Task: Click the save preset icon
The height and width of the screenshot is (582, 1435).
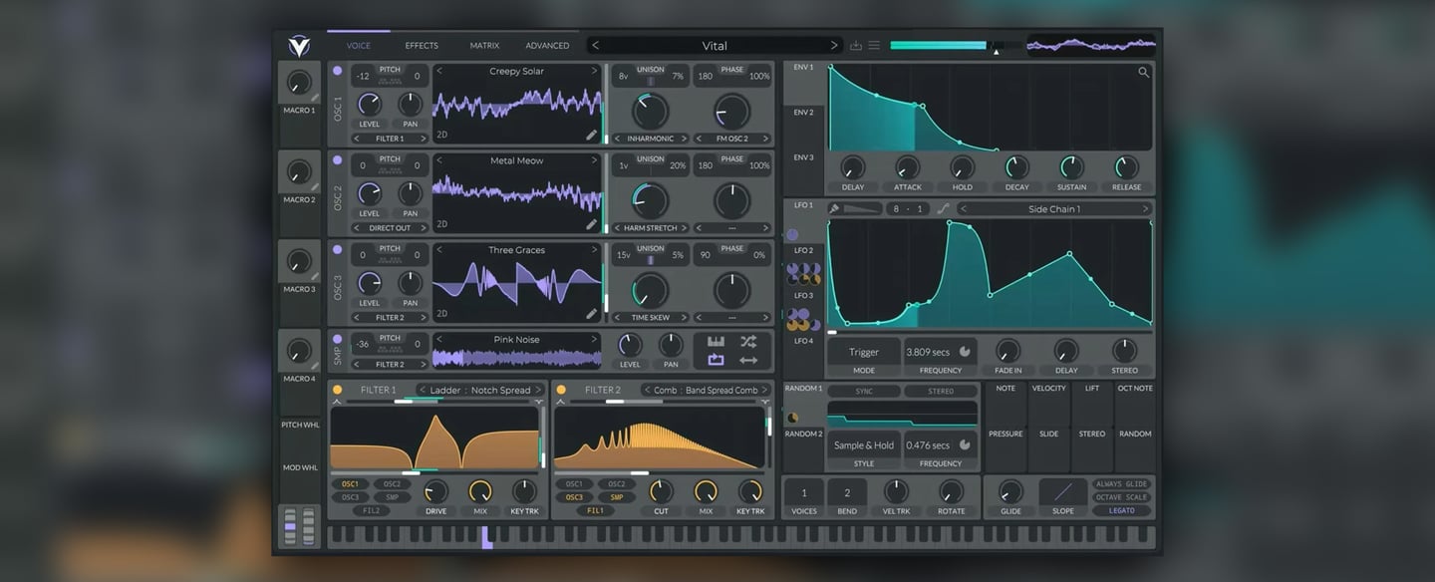Action: click(x=856, y=46)
